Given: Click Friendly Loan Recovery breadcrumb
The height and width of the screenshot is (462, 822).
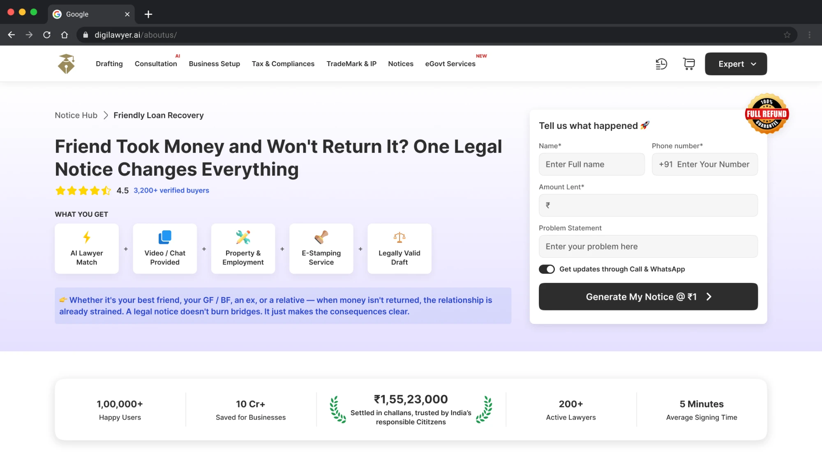Looking at the screenshot, I should (x=159, y=115).
